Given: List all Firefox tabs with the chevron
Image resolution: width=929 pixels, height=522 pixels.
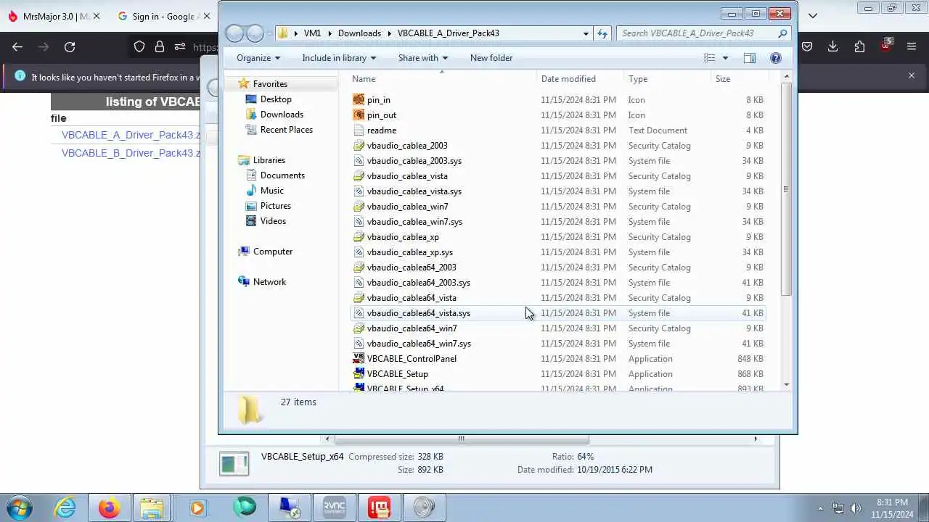Looking at the screenshot, I should coord(813,15).
